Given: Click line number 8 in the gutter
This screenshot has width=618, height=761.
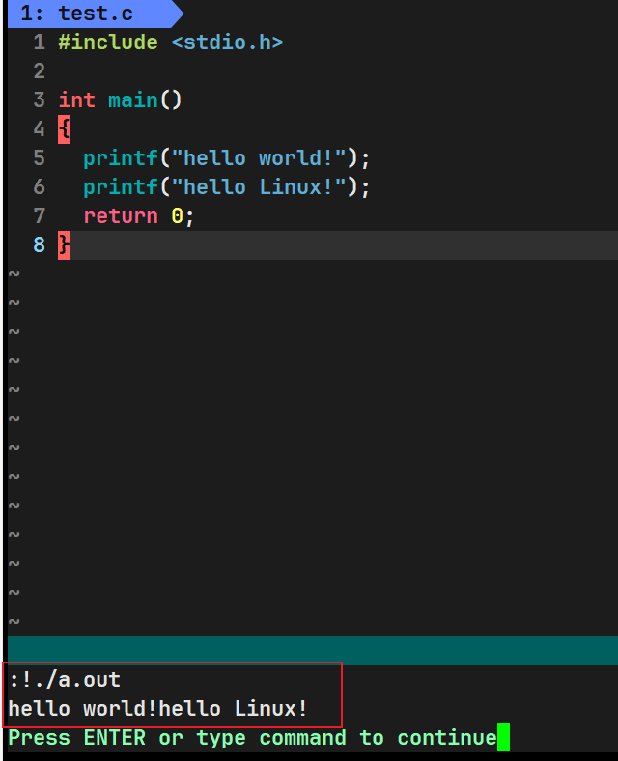Looking at the screenshot, I should 40,245.
